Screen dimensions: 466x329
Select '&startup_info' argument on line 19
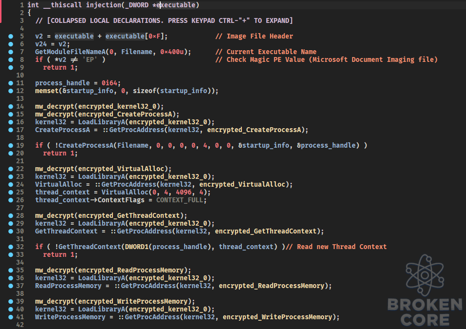click(x=264, y=145)
